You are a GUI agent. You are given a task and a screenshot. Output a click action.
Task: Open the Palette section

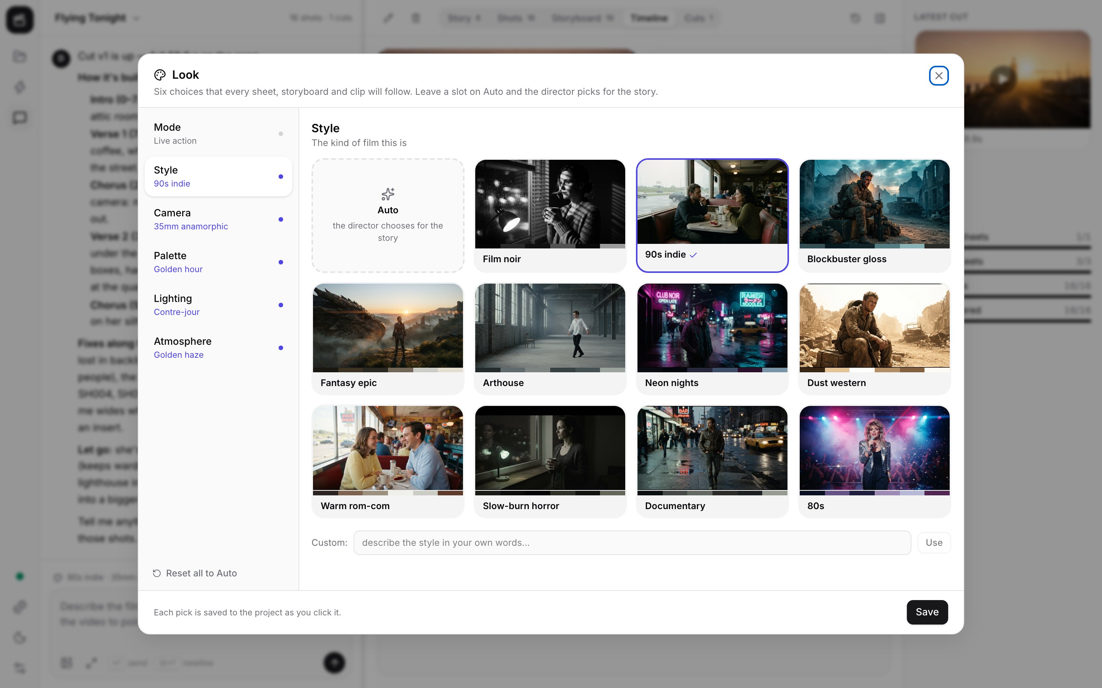[218, 262]
